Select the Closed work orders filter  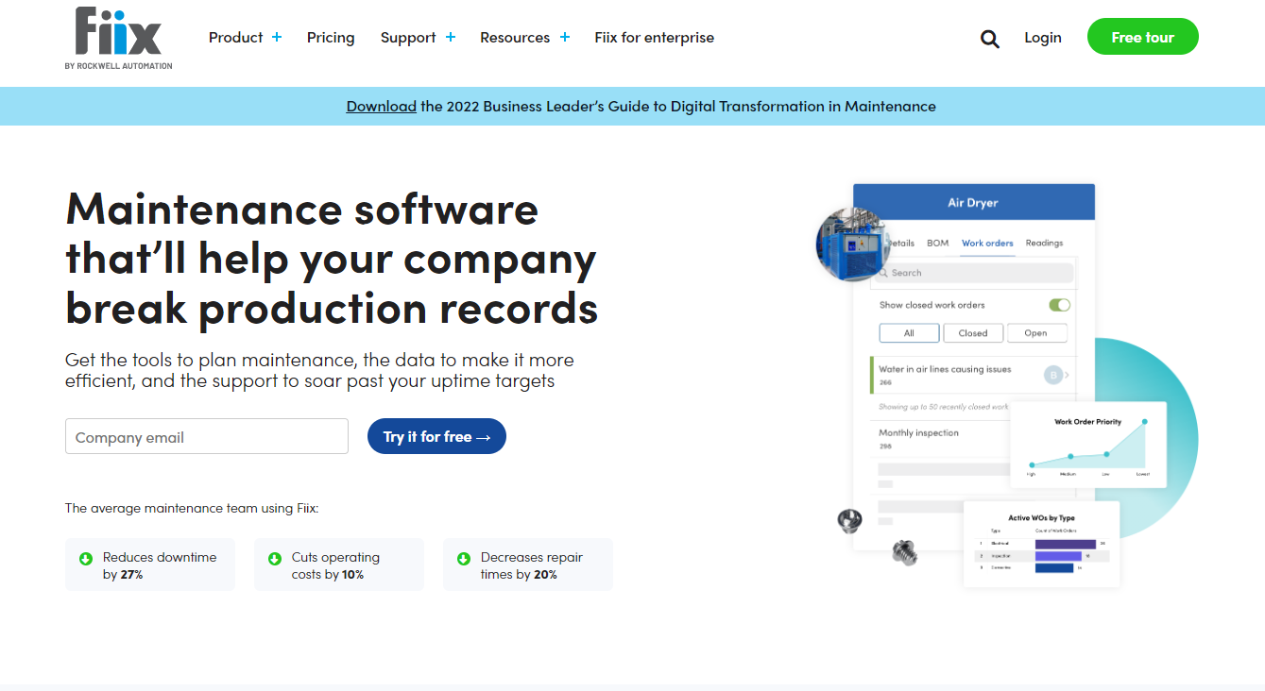pyautogui.click(x=973, y=332)
